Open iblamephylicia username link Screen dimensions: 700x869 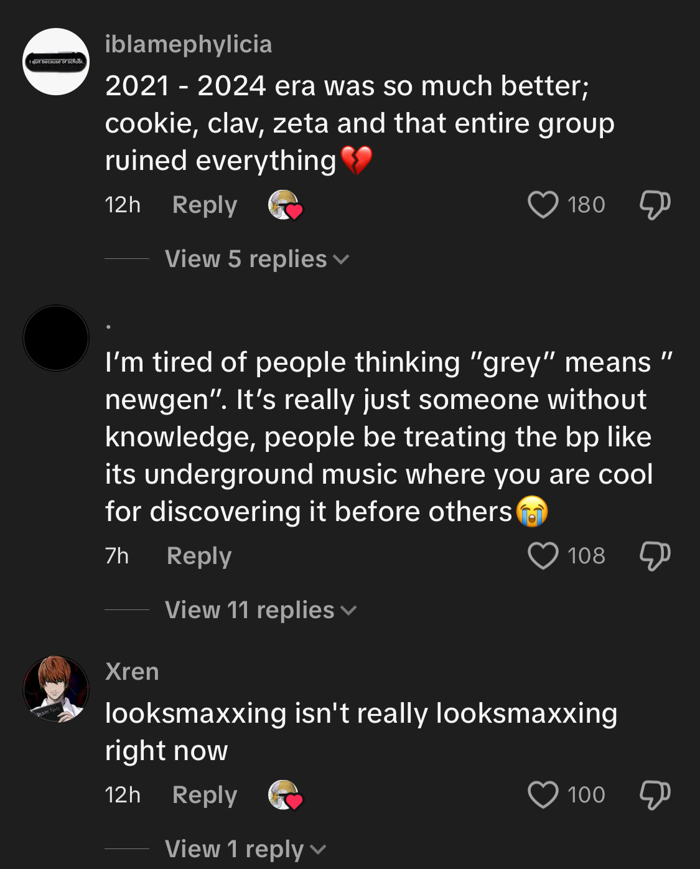pos(189,44)
